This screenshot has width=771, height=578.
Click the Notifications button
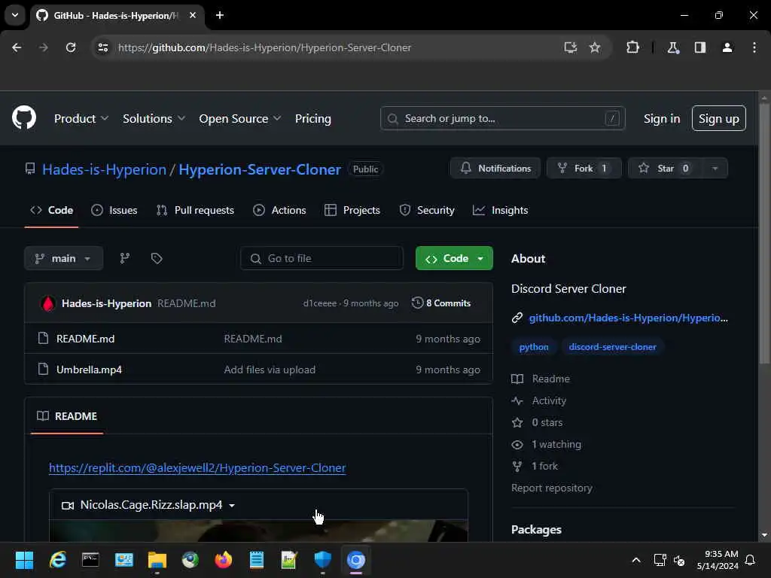(x=495, y=169)
